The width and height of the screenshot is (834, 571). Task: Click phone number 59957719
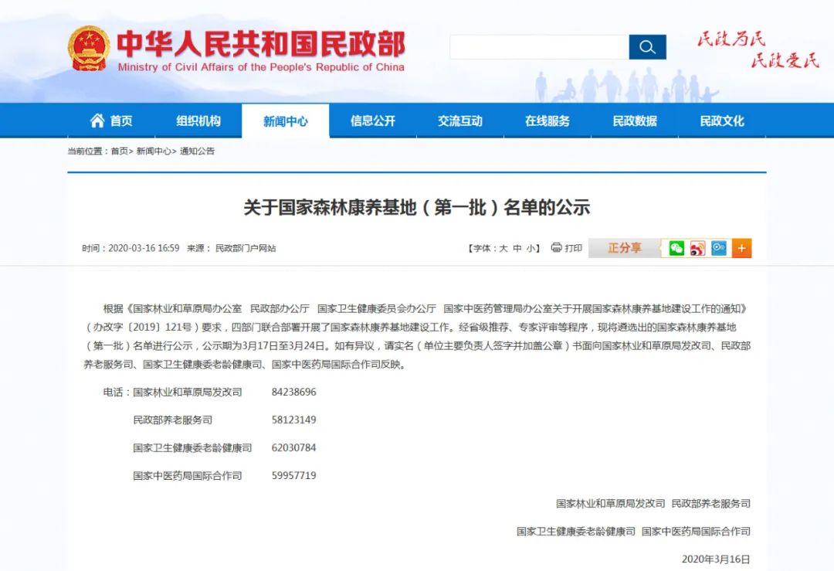tap(293, 475)
